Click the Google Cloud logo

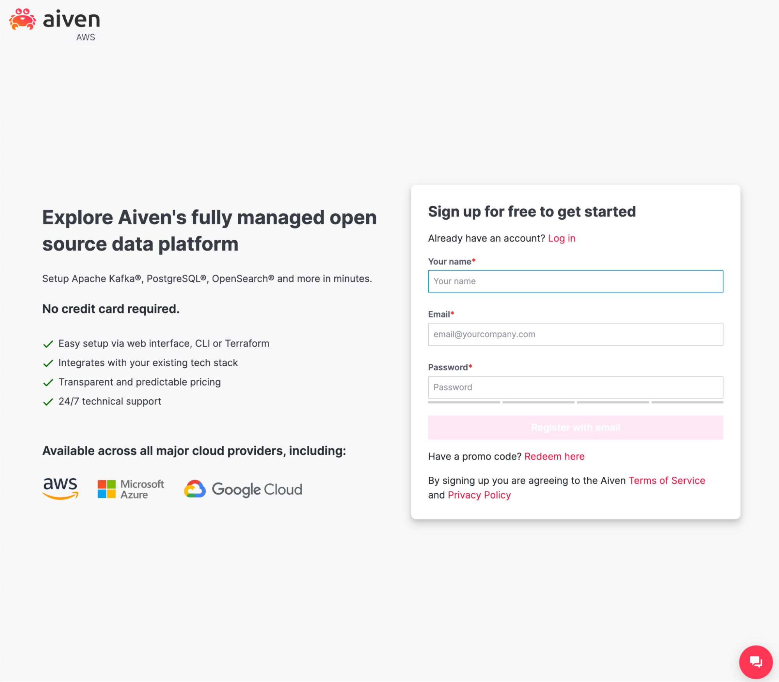[x=242, y=489]
